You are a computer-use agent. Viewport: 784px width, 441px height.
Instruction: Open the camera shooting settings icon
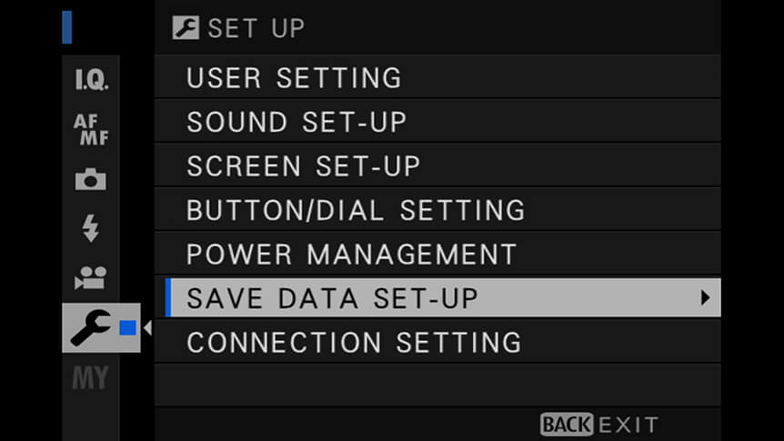[91, 179]
